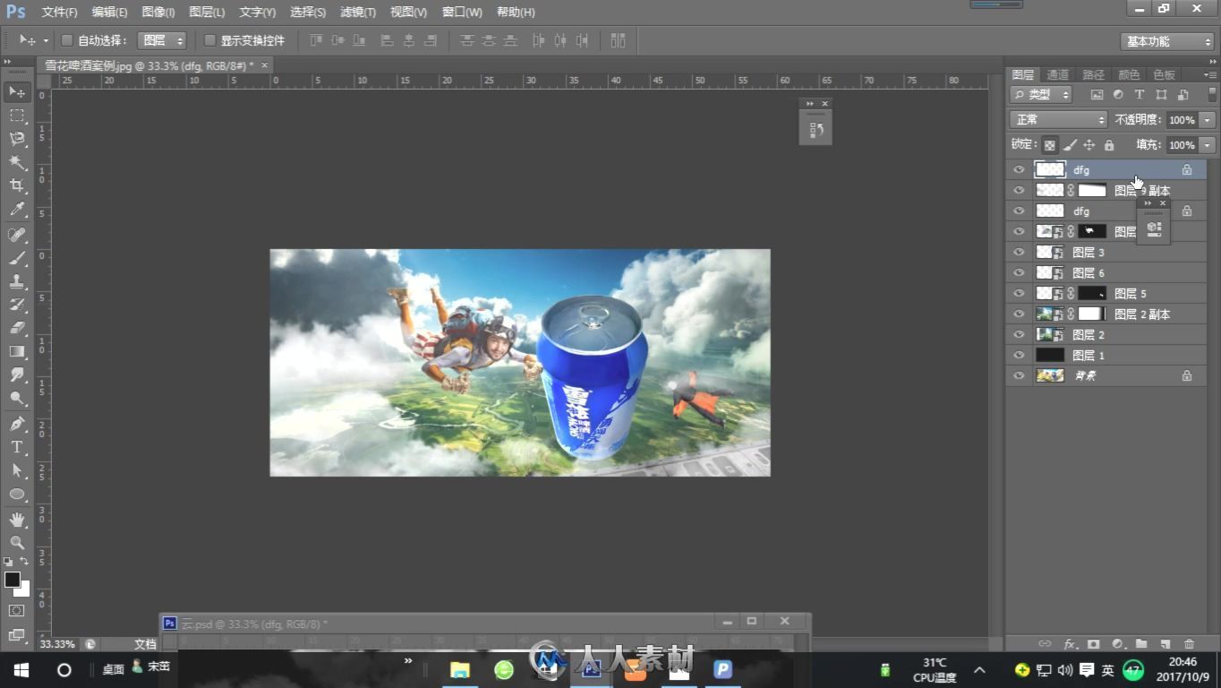
Task: Create new adjustment layer icon
Action: [1117, 643]
